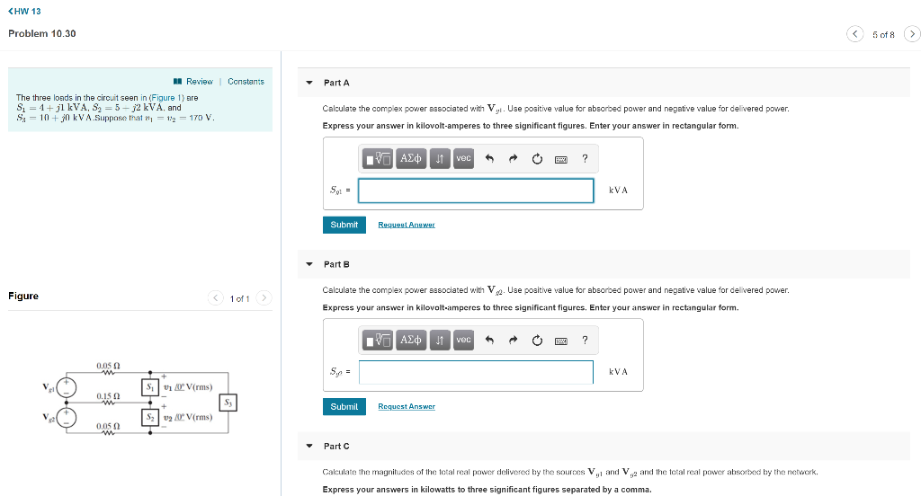Open the Constants tab
This screenshot has width=921, height=496.
coord(246,82)
